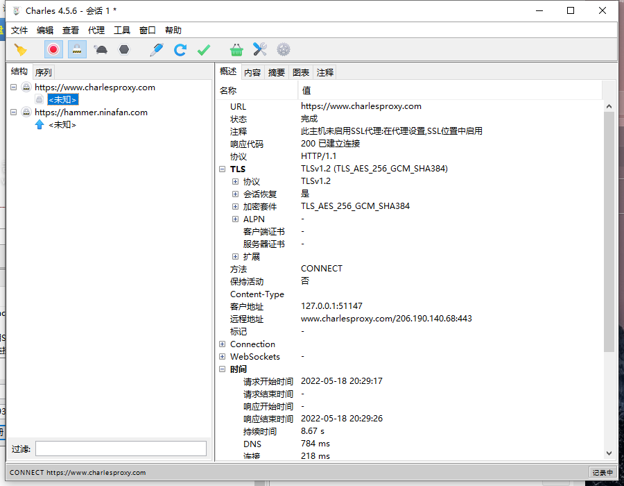Click the host icon next to hammer.ninafan.com

click(x=26, y=112)
